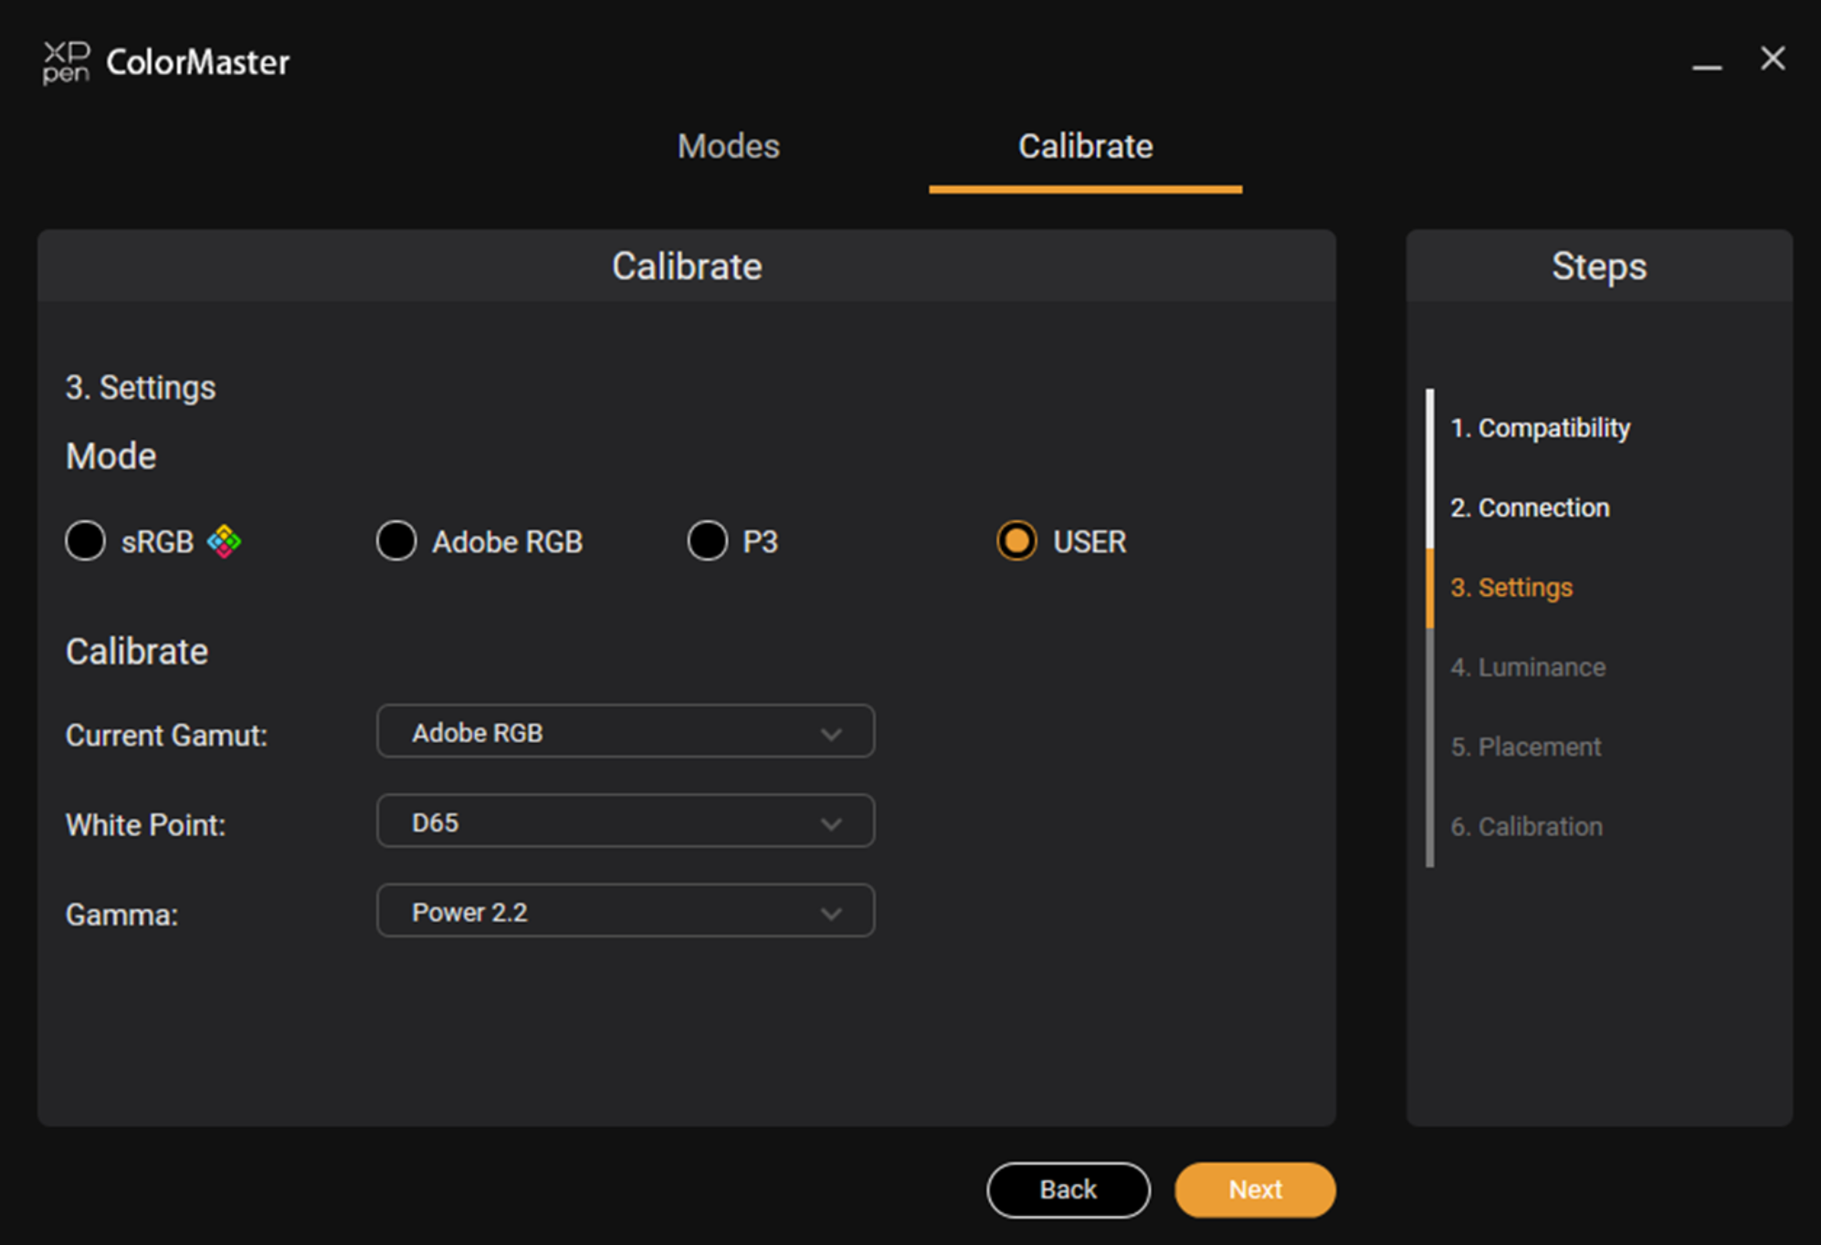Image resolution: width=1821 pixels, height=1245 pixels.
Task: Click the ColorMaster title text
Action: (197, 62)
